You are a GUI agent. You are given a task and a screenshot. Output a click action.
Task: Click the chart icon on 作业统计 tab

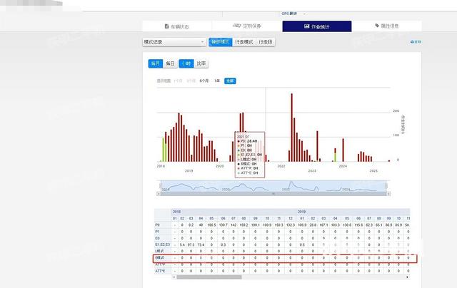pyautogui.click(x=306, y=26)
